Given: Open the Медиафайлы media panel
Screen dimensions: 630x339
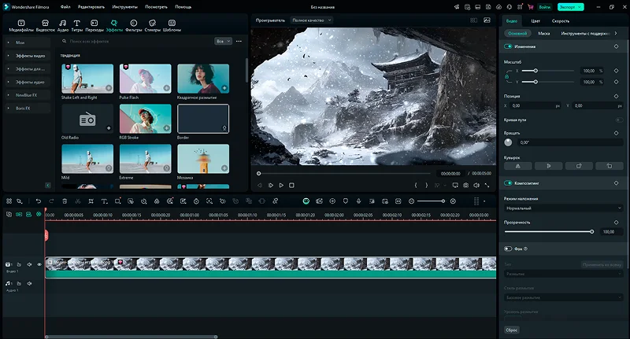Looking at the screenshot, I should (21, 26).
